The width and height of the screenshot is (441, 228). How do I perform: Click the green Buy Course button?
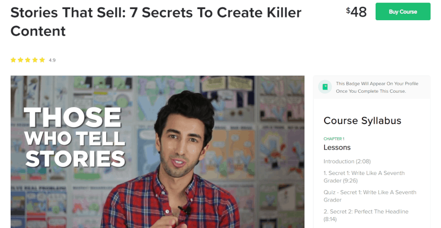tap(403, 12)
